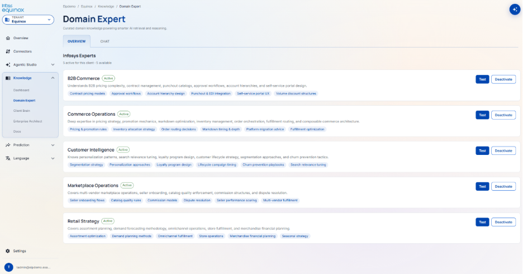
Task: Click the Infosys Equinox logo
Action: 13,8
